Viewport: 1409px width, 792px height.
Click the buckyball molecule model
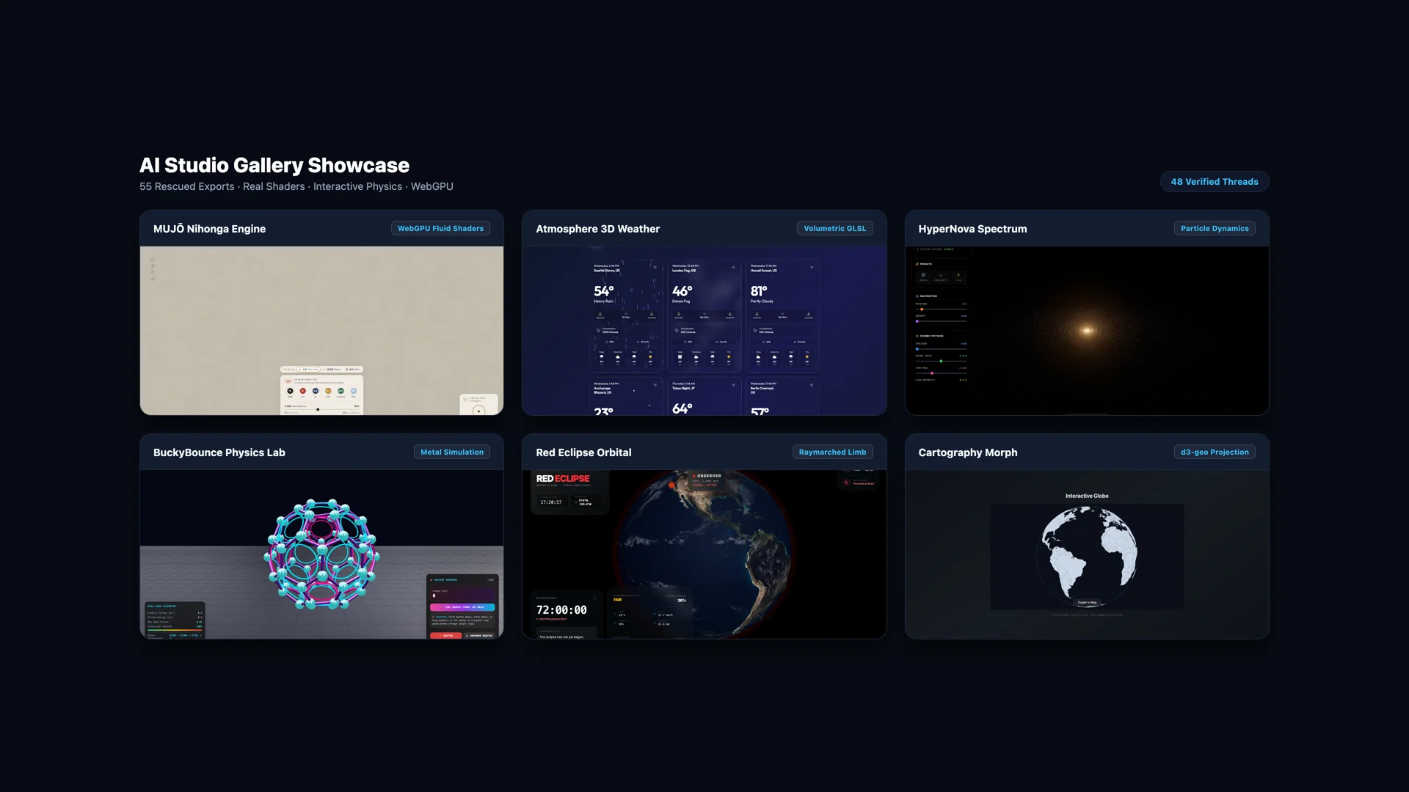pos(321,554)
